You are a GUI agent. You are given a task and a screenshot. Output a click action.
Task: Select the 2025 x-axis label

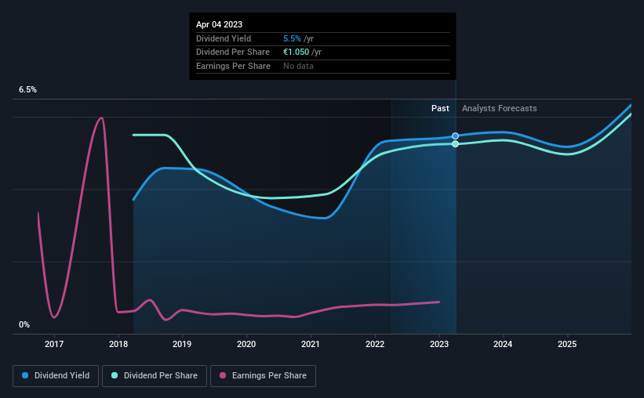pos(567,344)
